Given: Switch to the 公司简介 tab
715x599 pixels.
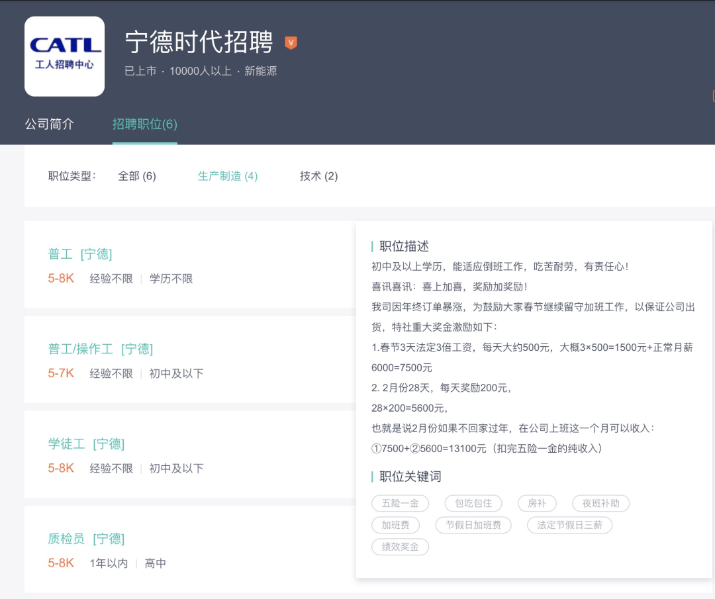Looking at the screenshot, I should pos(49,124).
